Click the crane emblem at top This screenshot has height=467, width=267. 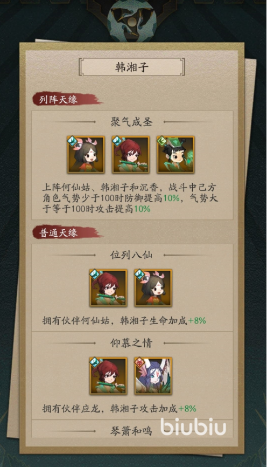[132, 20]
